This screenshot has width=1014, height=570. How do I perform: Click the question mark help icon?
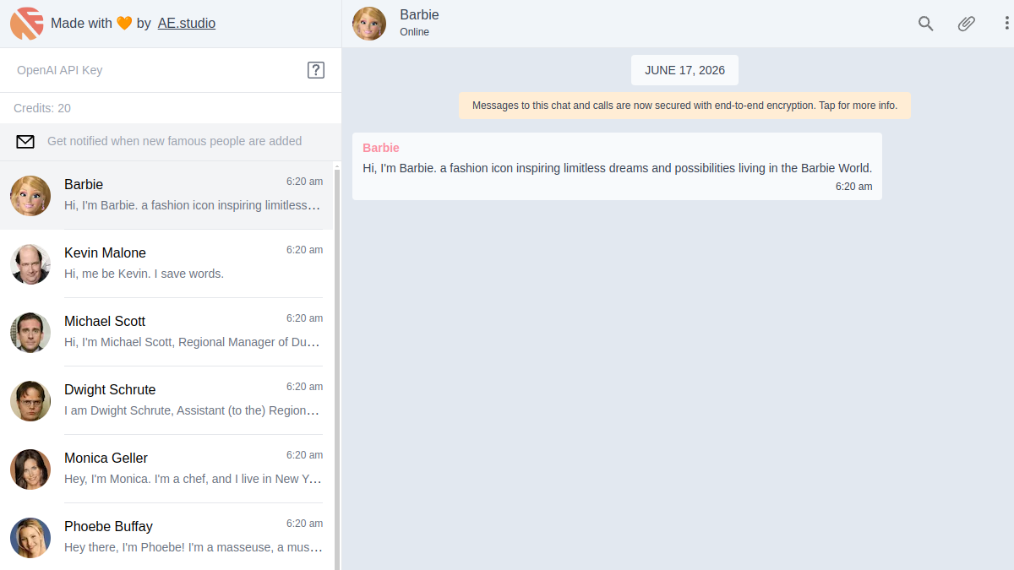(x=315, y=70)
